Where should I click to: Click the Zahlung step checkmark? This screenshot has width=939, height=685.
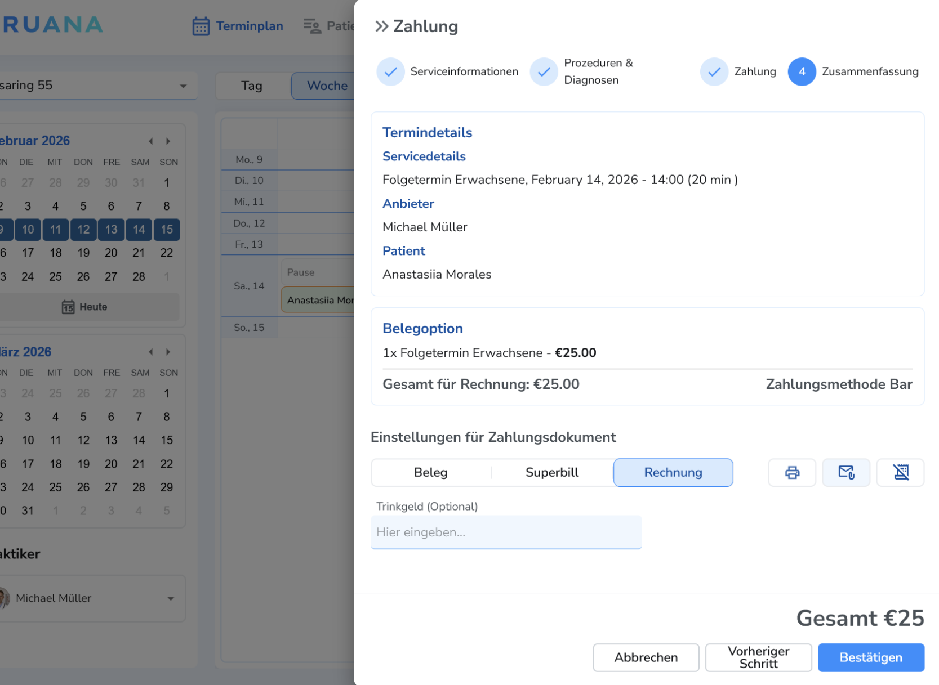click(714, 72)
